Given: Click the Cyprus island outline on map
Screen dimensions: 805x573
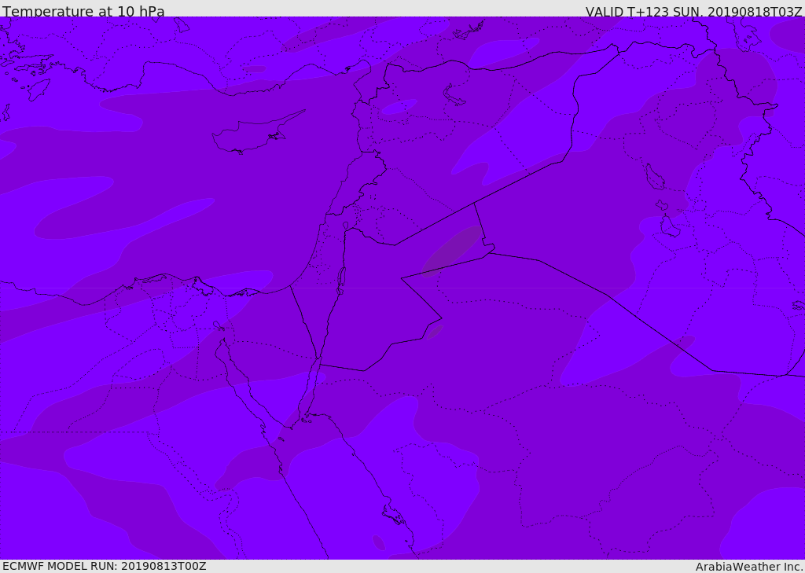Looking at the screenshot, I should [x=258, y=133].
